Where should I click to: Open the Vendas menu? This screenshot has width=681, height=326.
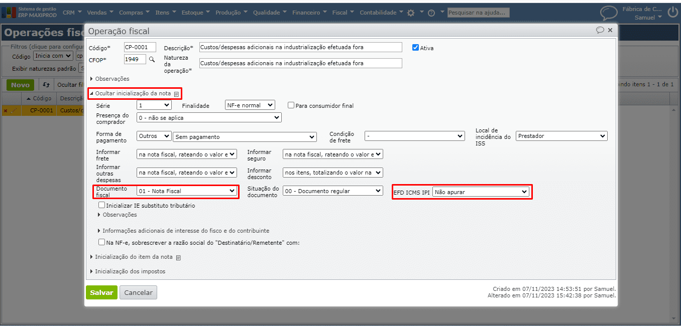[x=100, y=13]
